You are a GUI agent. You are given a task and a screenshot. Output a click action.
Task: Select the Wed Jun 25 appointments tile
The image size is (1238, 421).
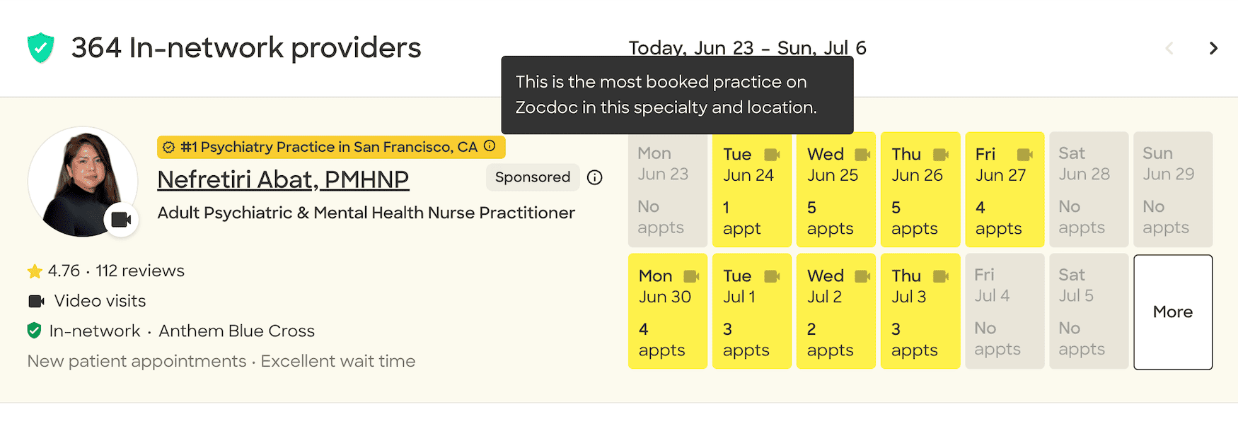coord(835,189)
